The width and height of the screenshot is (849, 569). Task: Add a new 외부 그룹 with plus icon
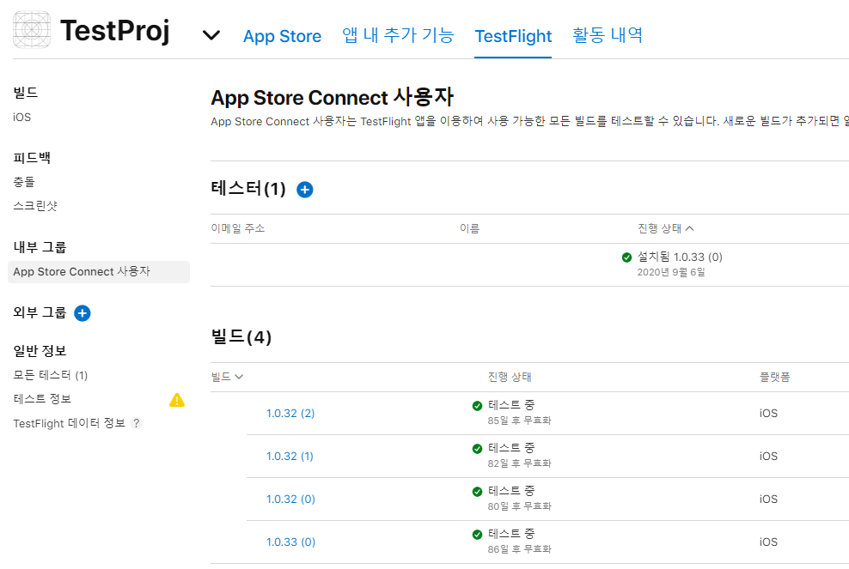[x=82, y=313]
